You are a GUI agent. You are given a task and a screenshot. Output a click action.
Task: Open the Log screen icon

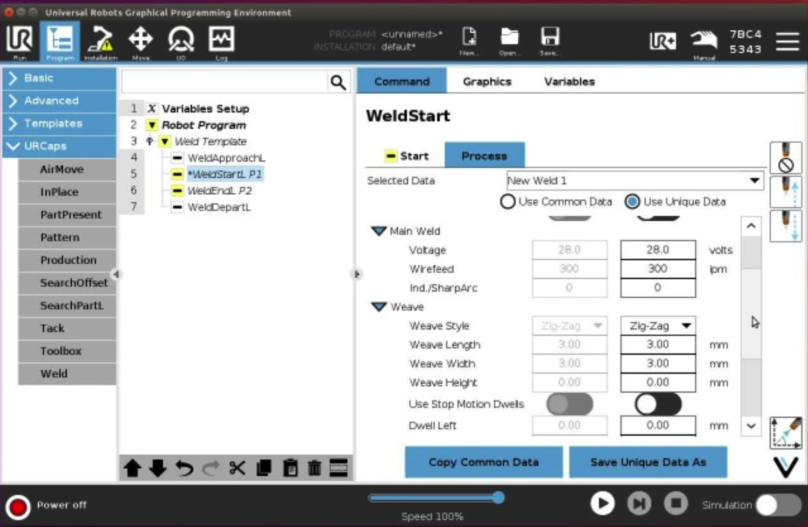[x=221, y=42]
